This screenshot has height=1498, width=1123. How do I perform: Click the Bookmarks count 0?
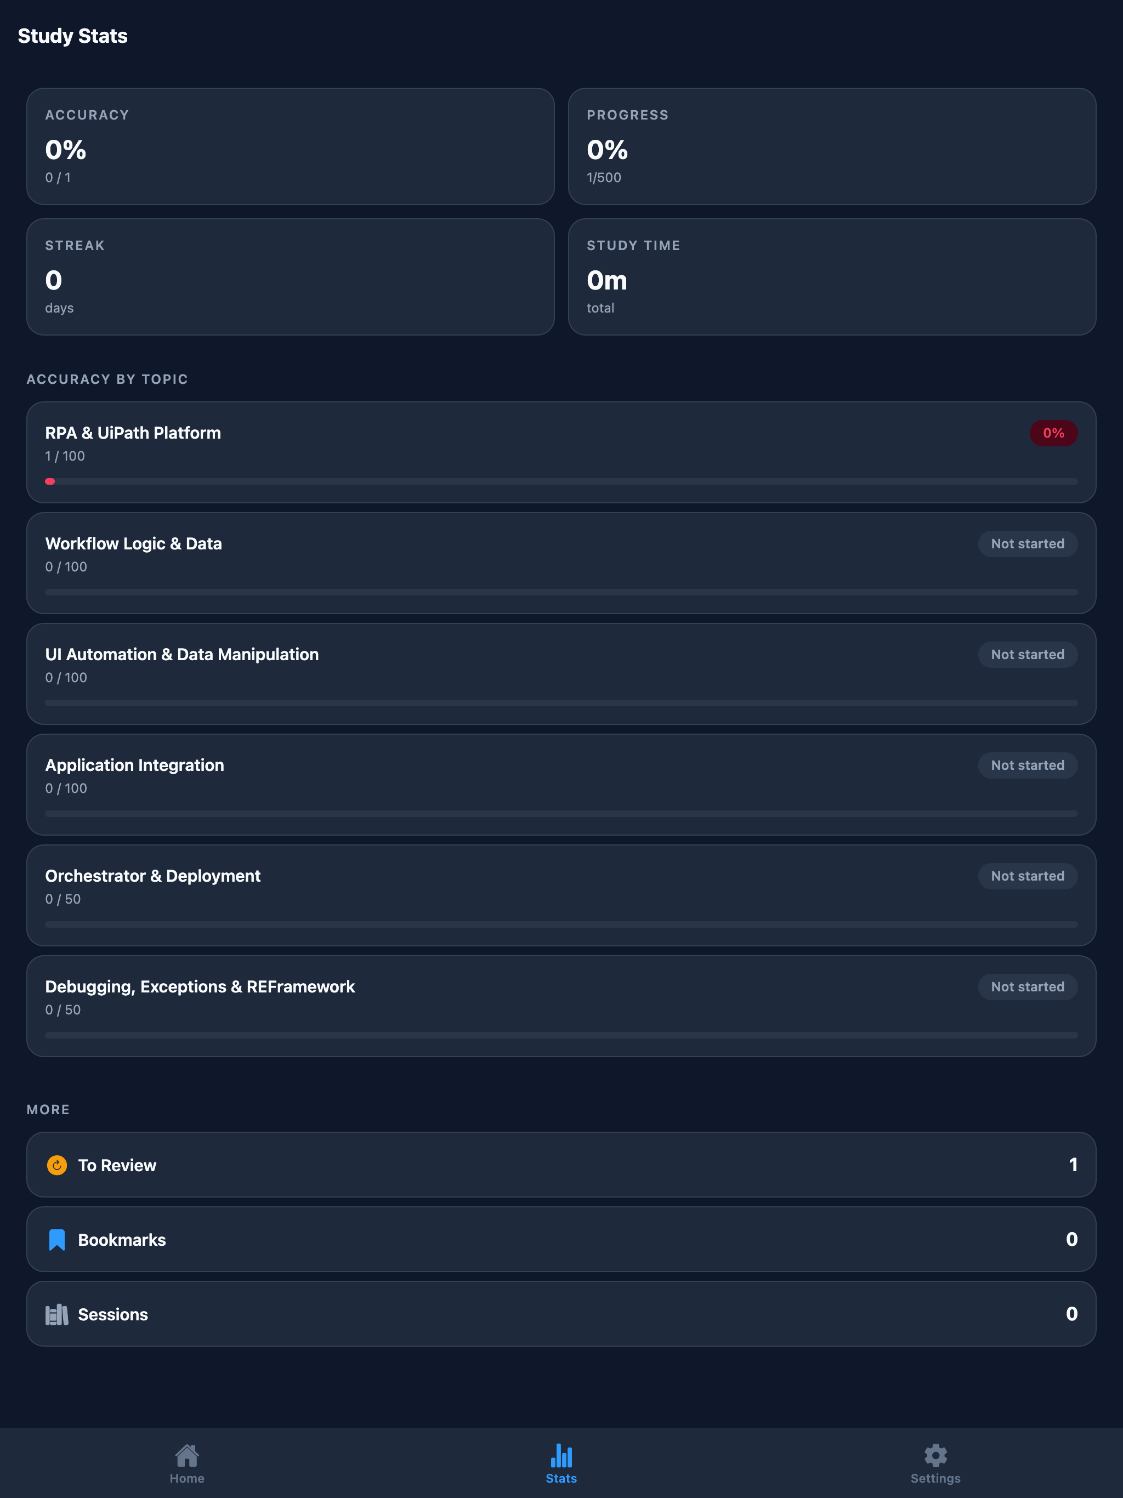[x=1071, y=1239]
